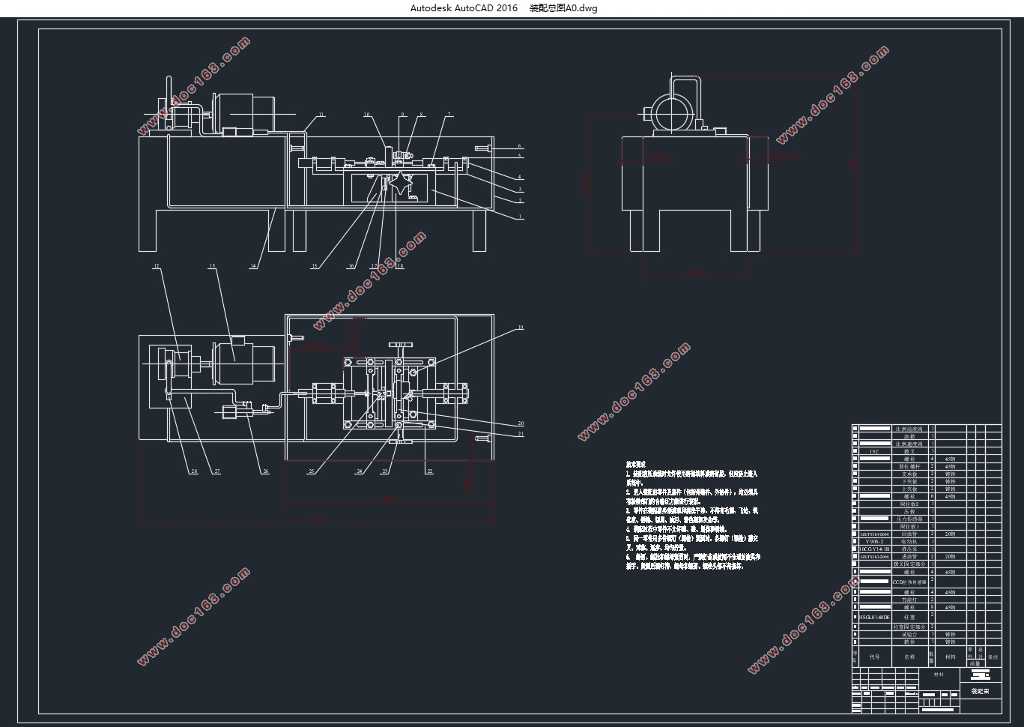Select the 装配图 title block cell
1024x727 pixels.
(x=980, y=691)
